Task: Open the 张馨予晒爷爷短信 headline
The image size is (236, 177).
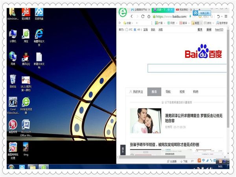Action: 164,145
